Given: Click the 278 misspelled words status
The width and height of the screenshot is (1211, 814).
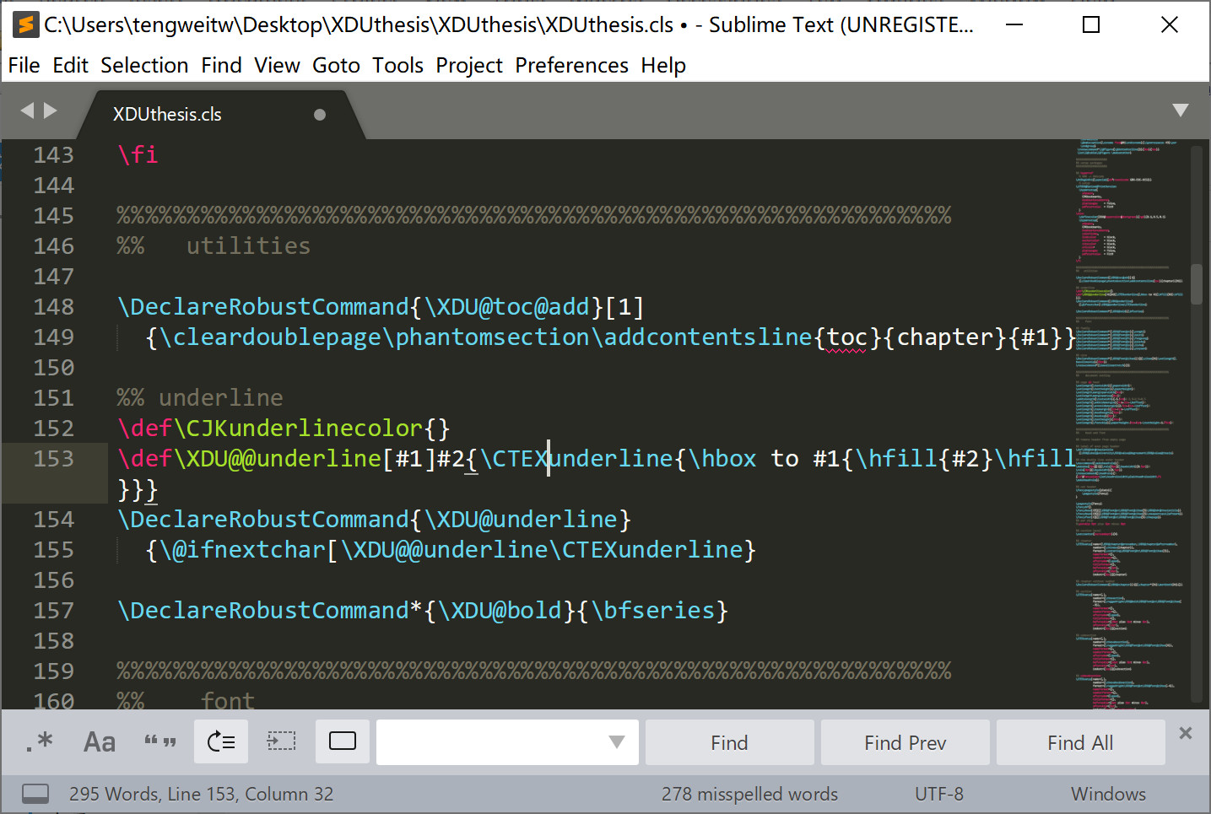Looking at the screenshot, I should tap(749, 794).
